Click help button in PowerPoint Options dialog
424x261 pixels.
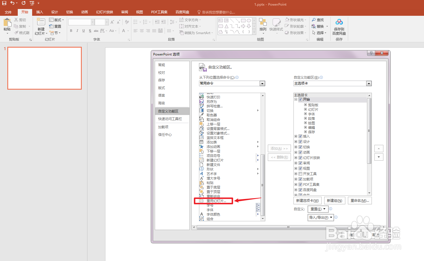[371, 53]
